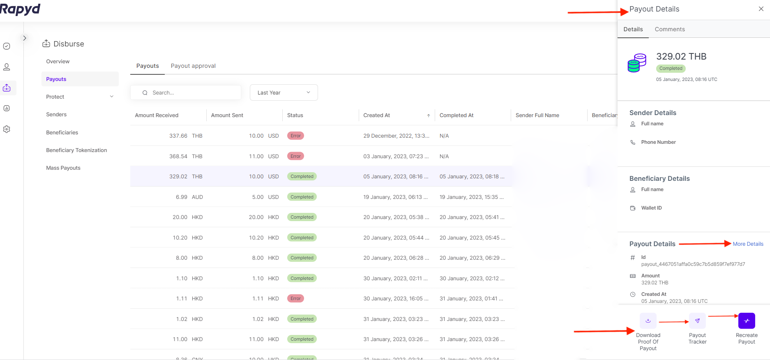Screen dimensions: 770x360
Task: Open Mass Payouts in the side menu
Action: click(63, 168)
